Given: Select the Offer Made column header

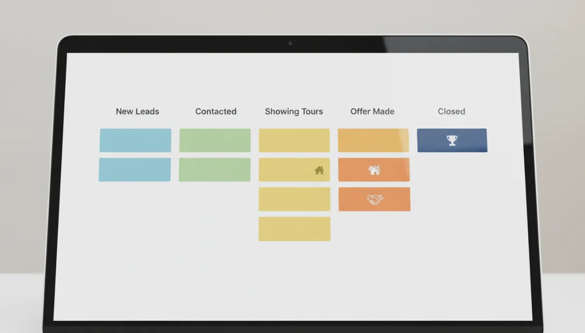Looking at the screenshot, I should 372,111.
